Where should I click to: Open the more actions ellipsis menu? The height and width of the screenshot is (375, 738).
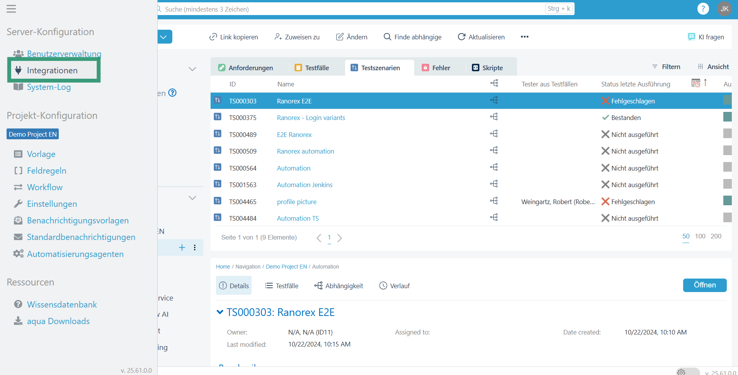pyautogui.click(x=524, y=37)
